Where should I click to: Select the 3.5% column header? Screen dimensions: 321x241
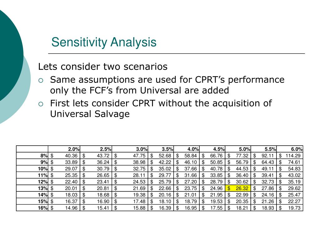(161, 149)
